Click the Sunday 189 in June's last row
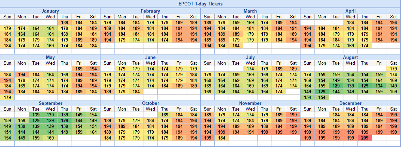Viewport: 401px width, 147px height. click(x=107, y=92)
